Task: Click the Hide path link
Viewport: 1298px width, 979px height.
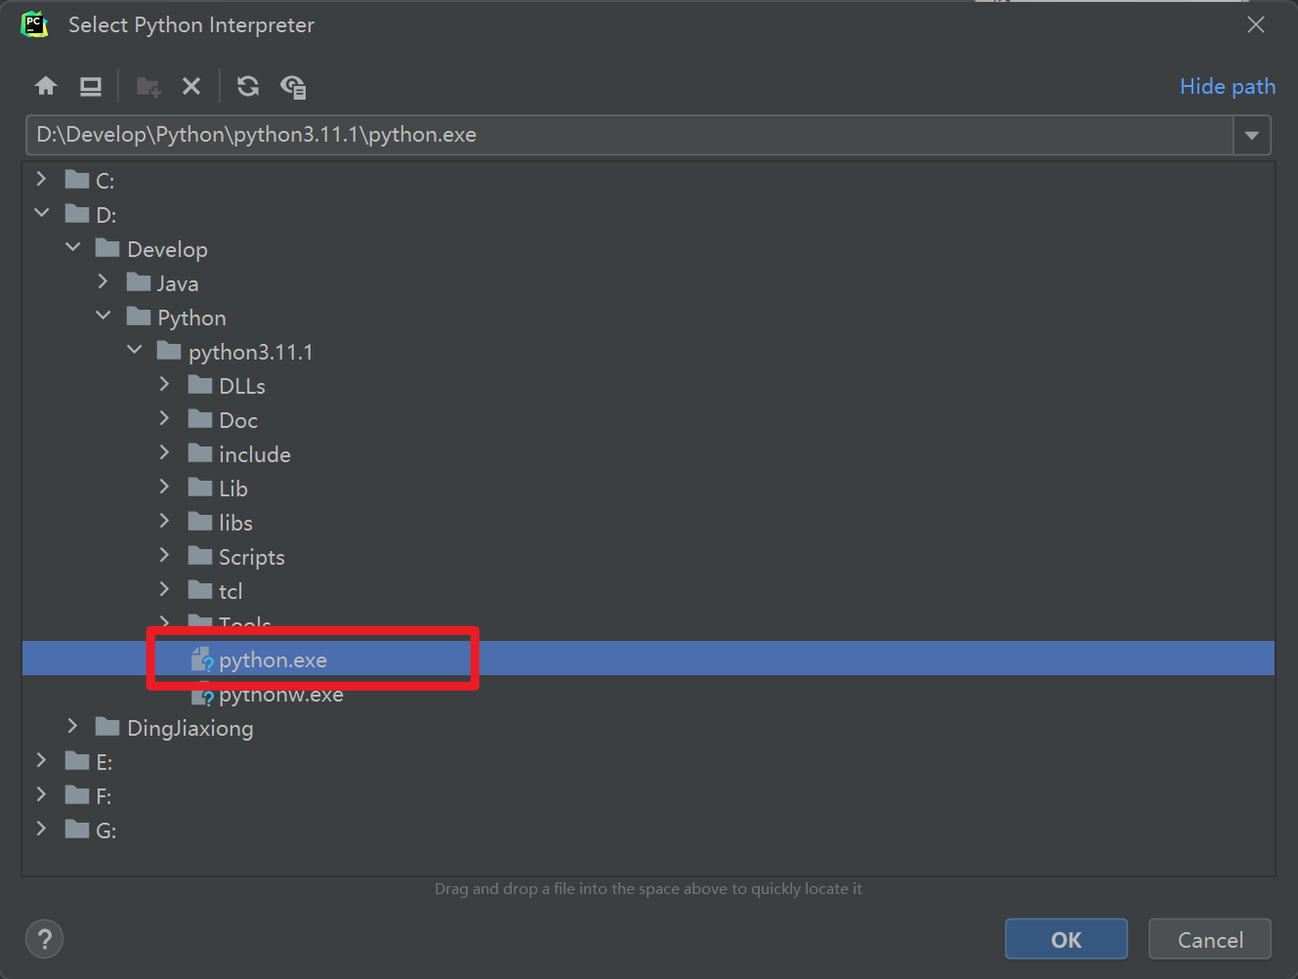Action: click(x=1227, y=86)
